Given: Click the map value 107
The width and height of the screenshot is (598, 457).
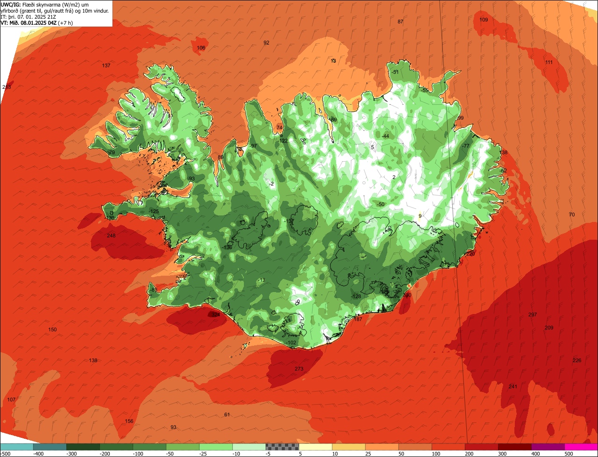Looking at the screenshot, I should pyautogui.click(x=11, y=400).
